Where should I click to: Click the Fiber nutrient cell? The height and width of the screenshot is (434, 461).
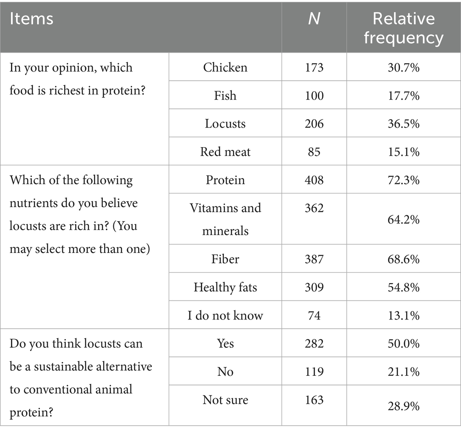225,259
